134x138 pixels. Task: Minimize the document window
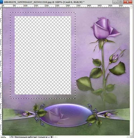[x=116, y=2]
